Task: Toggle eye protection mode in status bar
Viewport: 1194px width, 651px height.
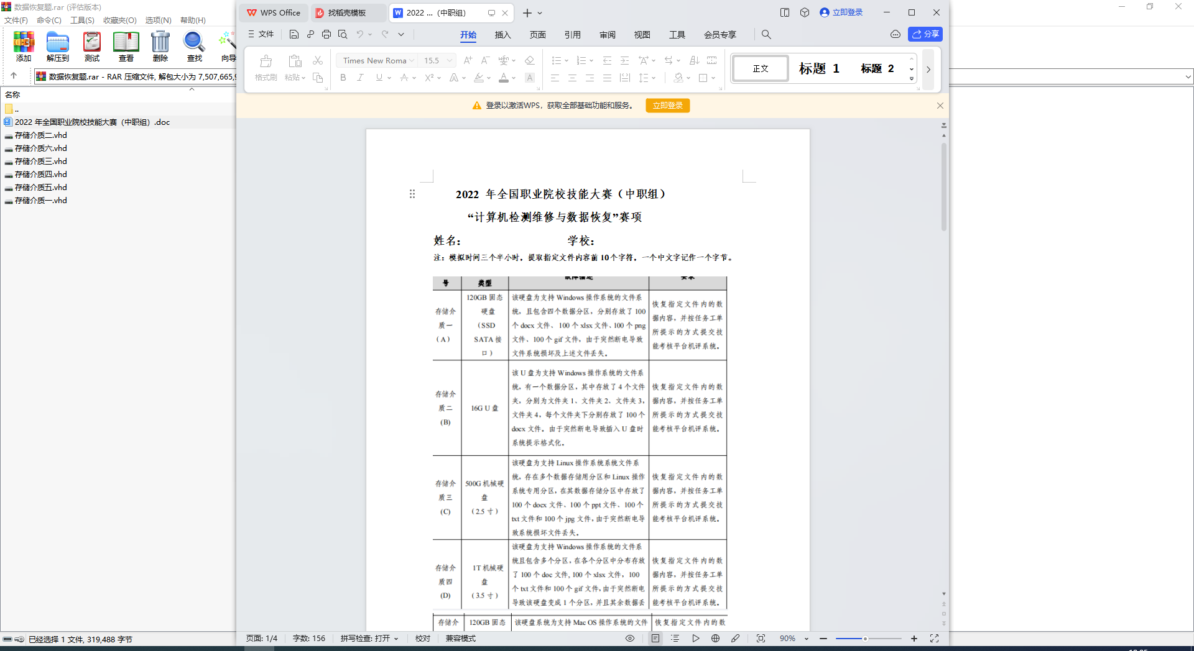Action: click(x=630, y=638)
